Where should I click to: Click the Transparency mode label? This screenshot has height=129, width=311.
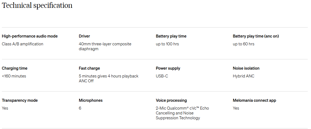click(x=20, y=100)
